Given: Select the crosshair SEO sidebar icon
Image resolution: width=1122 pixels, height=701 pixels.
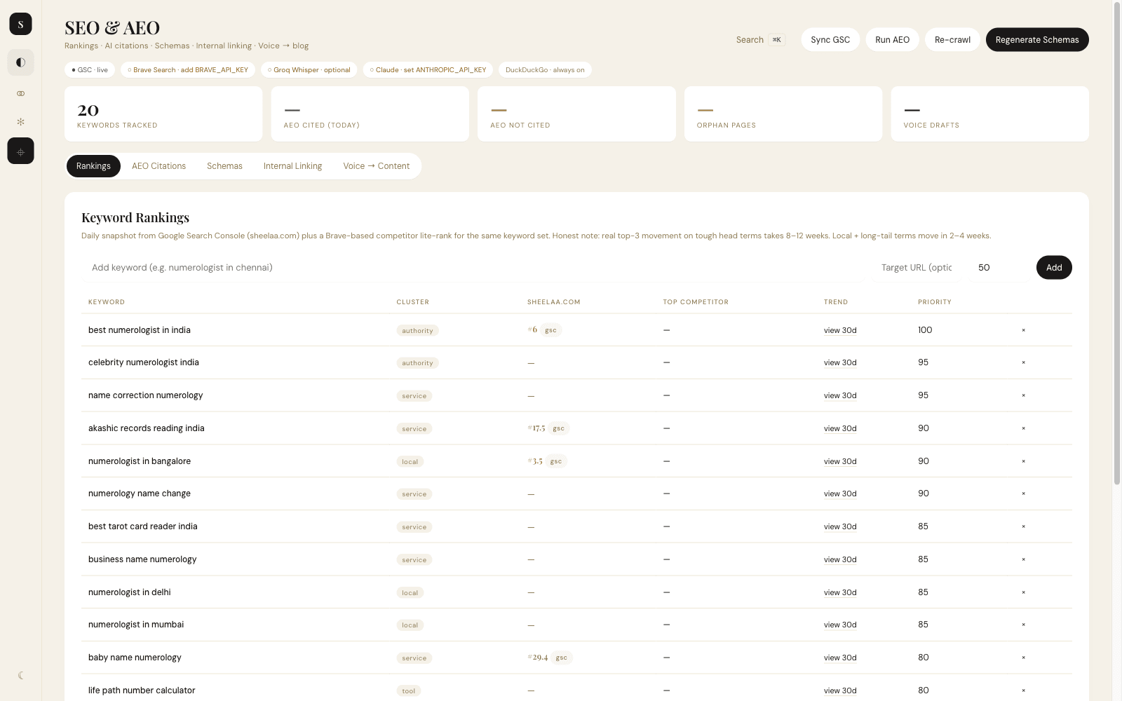Looking at the screenshot, I should 20,151.
